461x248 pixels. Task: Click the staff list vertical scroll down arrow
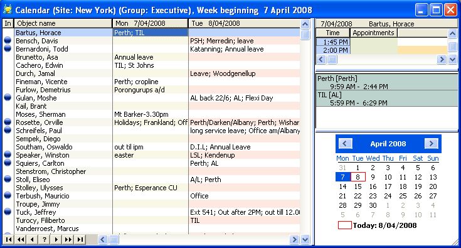coord(305,239)
